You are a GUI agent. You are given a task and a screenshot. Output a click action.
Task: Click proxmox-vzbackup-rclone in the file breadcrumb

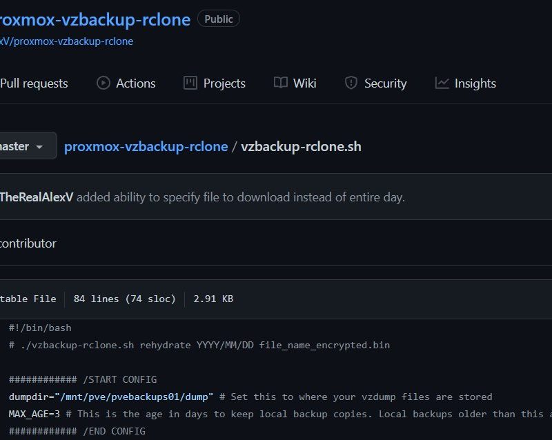146,146
